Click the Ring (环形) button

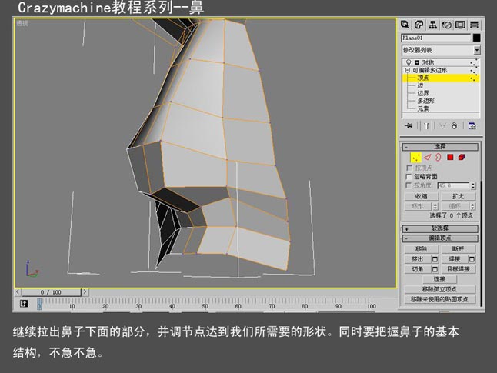(419, 206)
